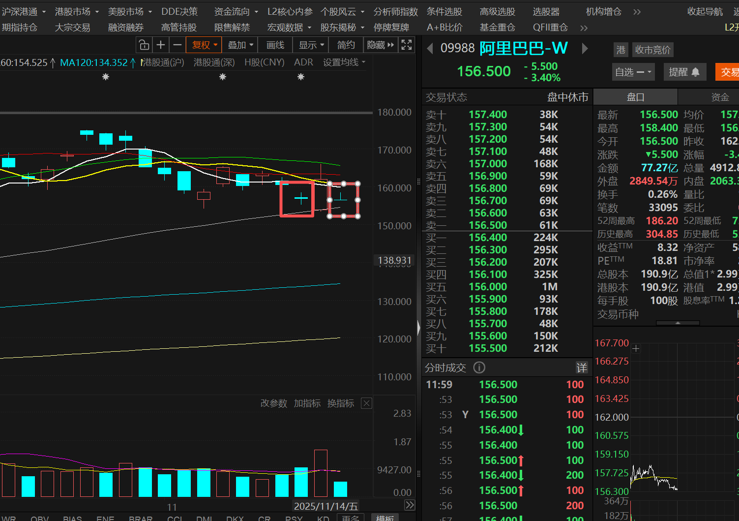Click 改参数 link
Viewport: 739px width, 521px height.
click(x=274, y=403)
